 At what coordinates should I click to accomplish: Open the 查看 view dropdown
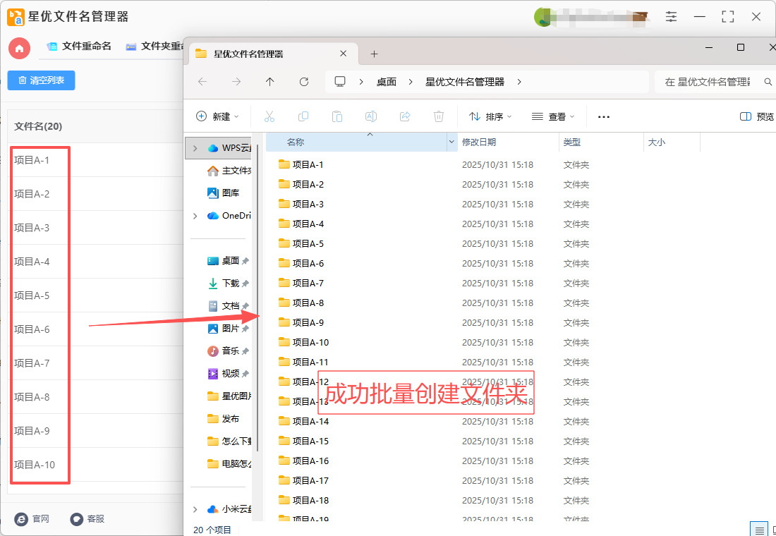click(x=553, y=116)
